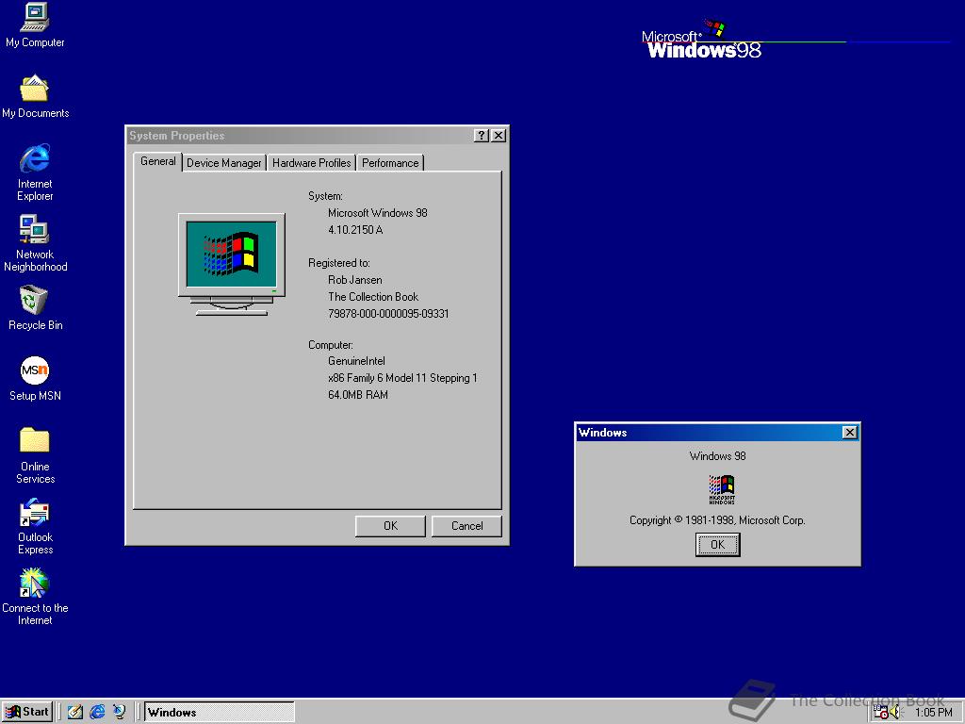The height and width of the screenshot is (724, 965).
Task: Click 'The Collection Book' in System Properties
Action: coord(373,297)
